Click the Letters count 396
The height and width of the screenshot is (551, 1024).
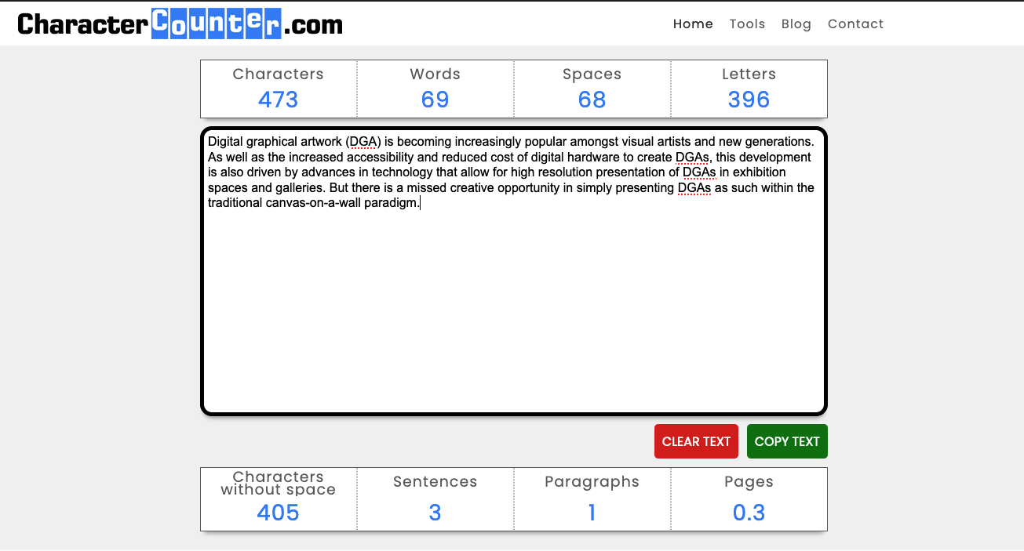click(749, 100)
